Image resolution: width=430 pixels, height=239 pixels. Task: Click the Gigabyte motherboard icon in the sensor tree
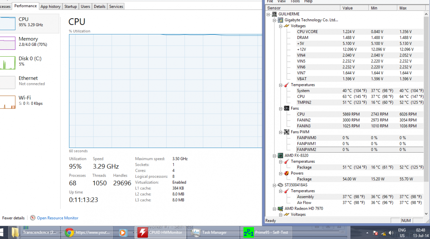[x=281, y=20]
